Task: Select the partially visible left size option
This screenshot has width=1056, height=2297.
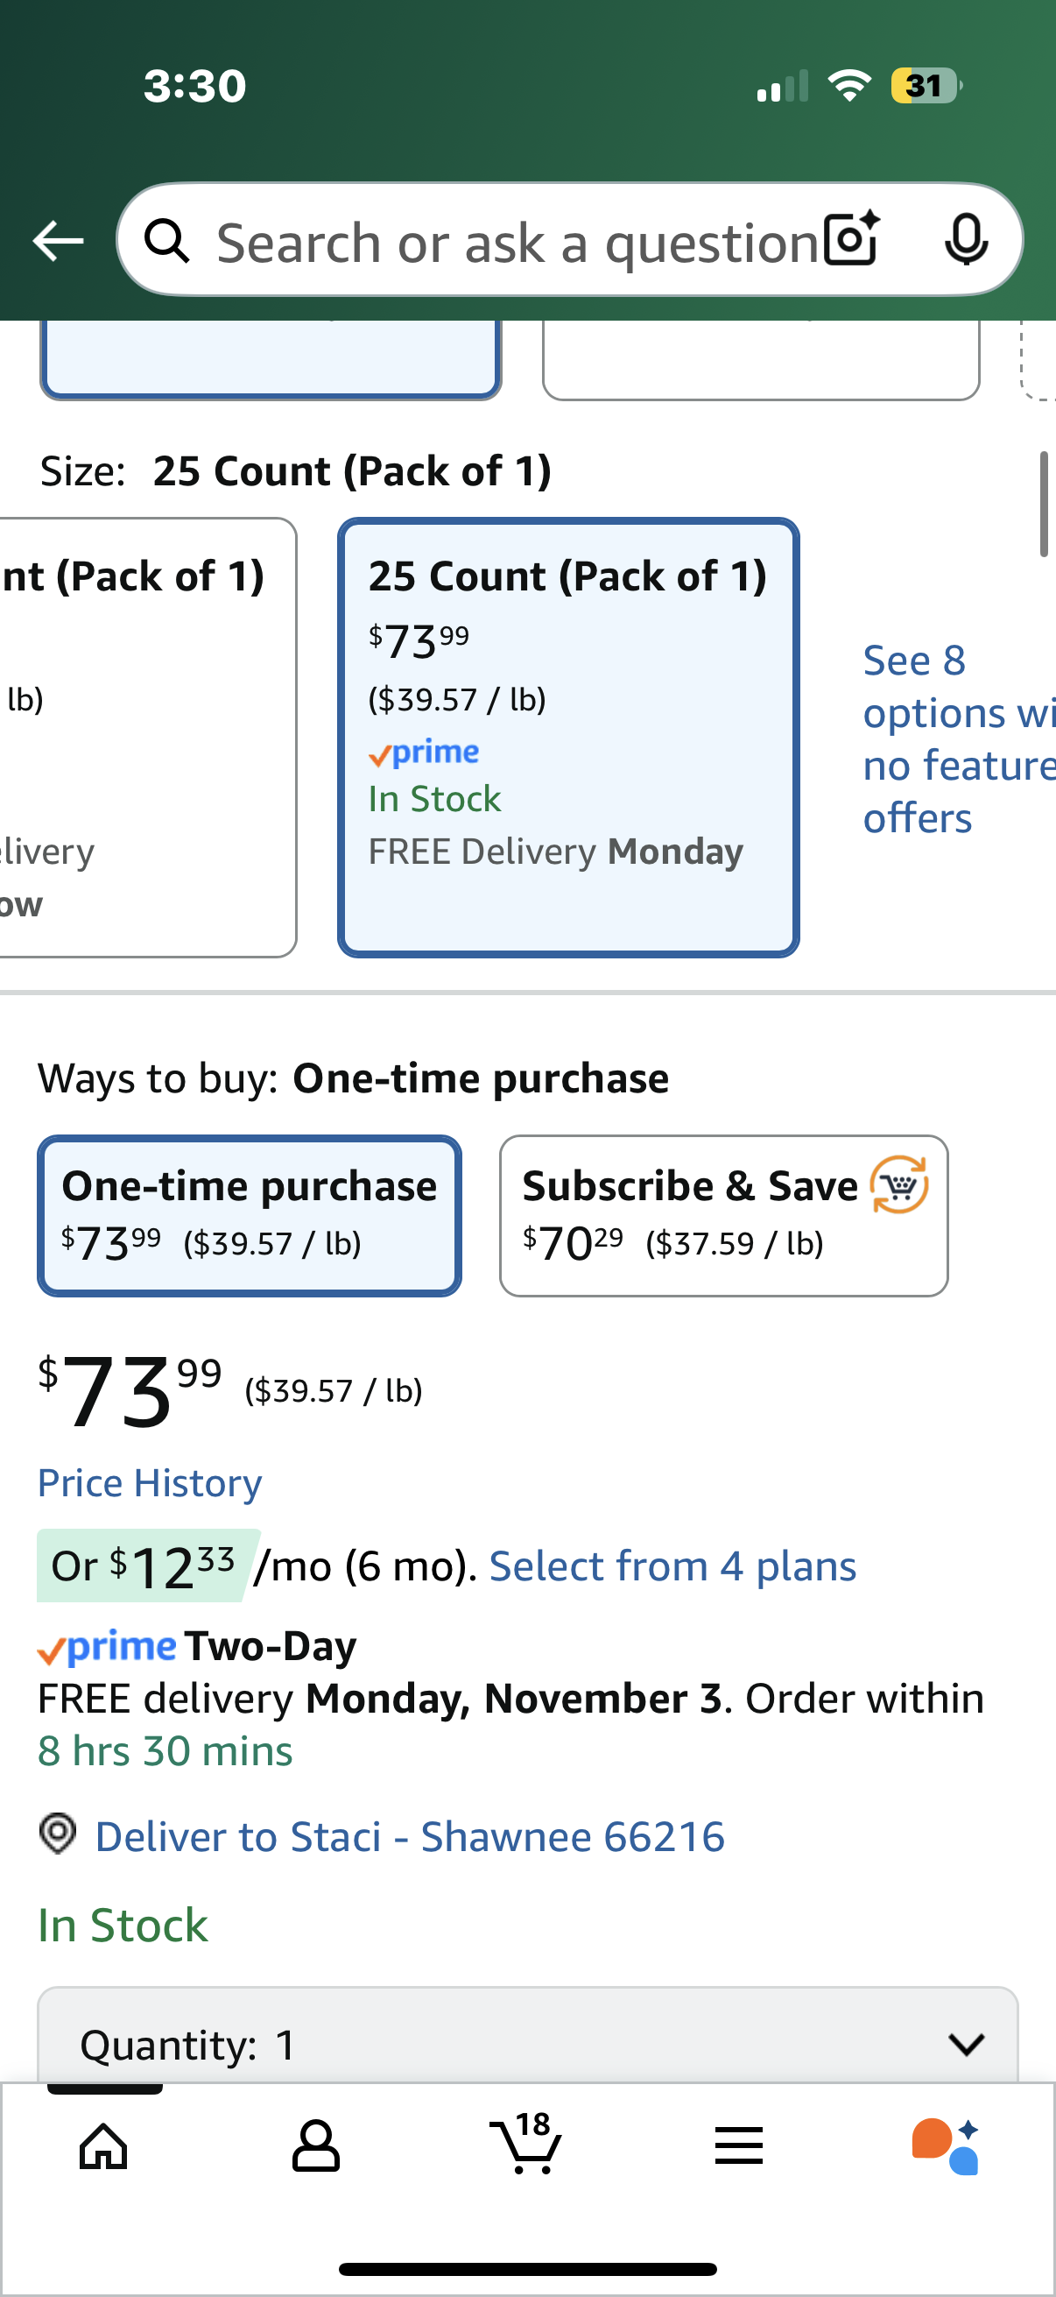Action: 143,737
